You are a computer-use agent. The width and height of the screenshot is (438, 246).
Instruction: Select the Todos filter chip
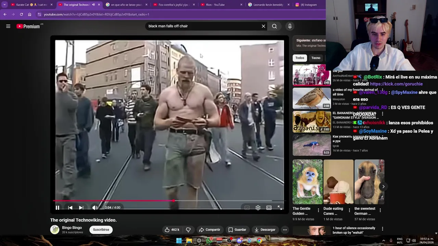click(x=300, y=58)
